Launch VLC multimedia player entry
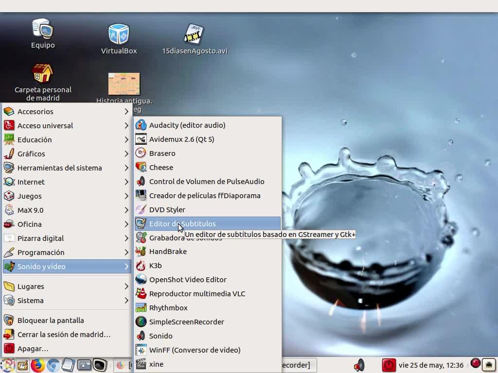 197,294
